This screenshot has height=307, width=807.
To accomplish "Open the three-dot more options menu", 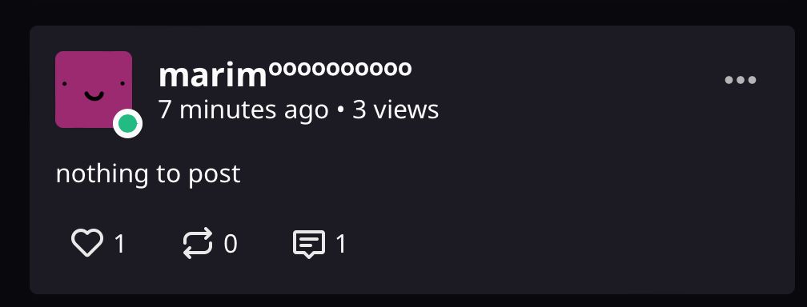I will tap(740, 80).
